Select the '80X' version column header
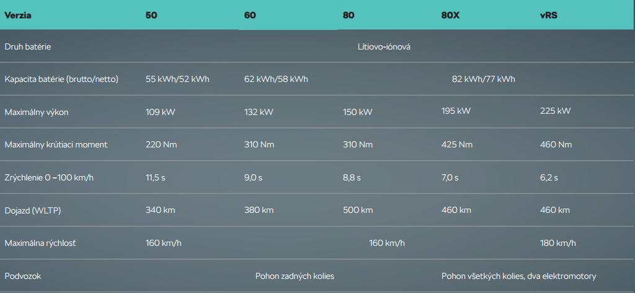This screenshot has height=293, width=635. click(450, 15)
